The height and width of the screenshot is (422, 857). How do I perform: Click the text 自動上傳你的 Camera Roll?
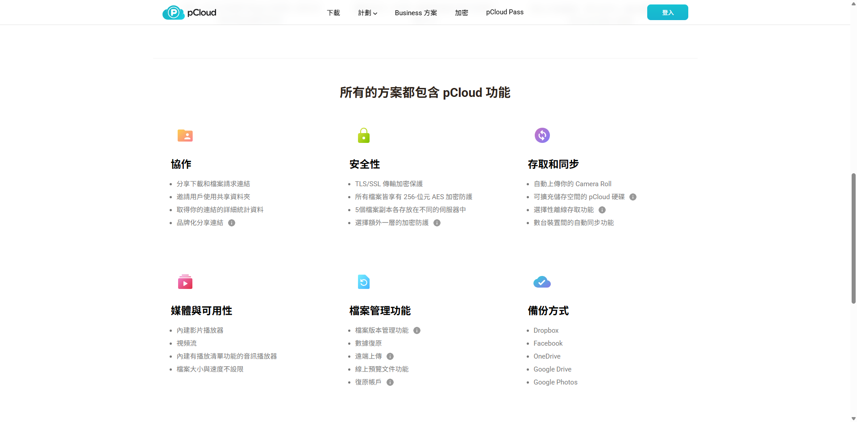click(x=572, y=184)
